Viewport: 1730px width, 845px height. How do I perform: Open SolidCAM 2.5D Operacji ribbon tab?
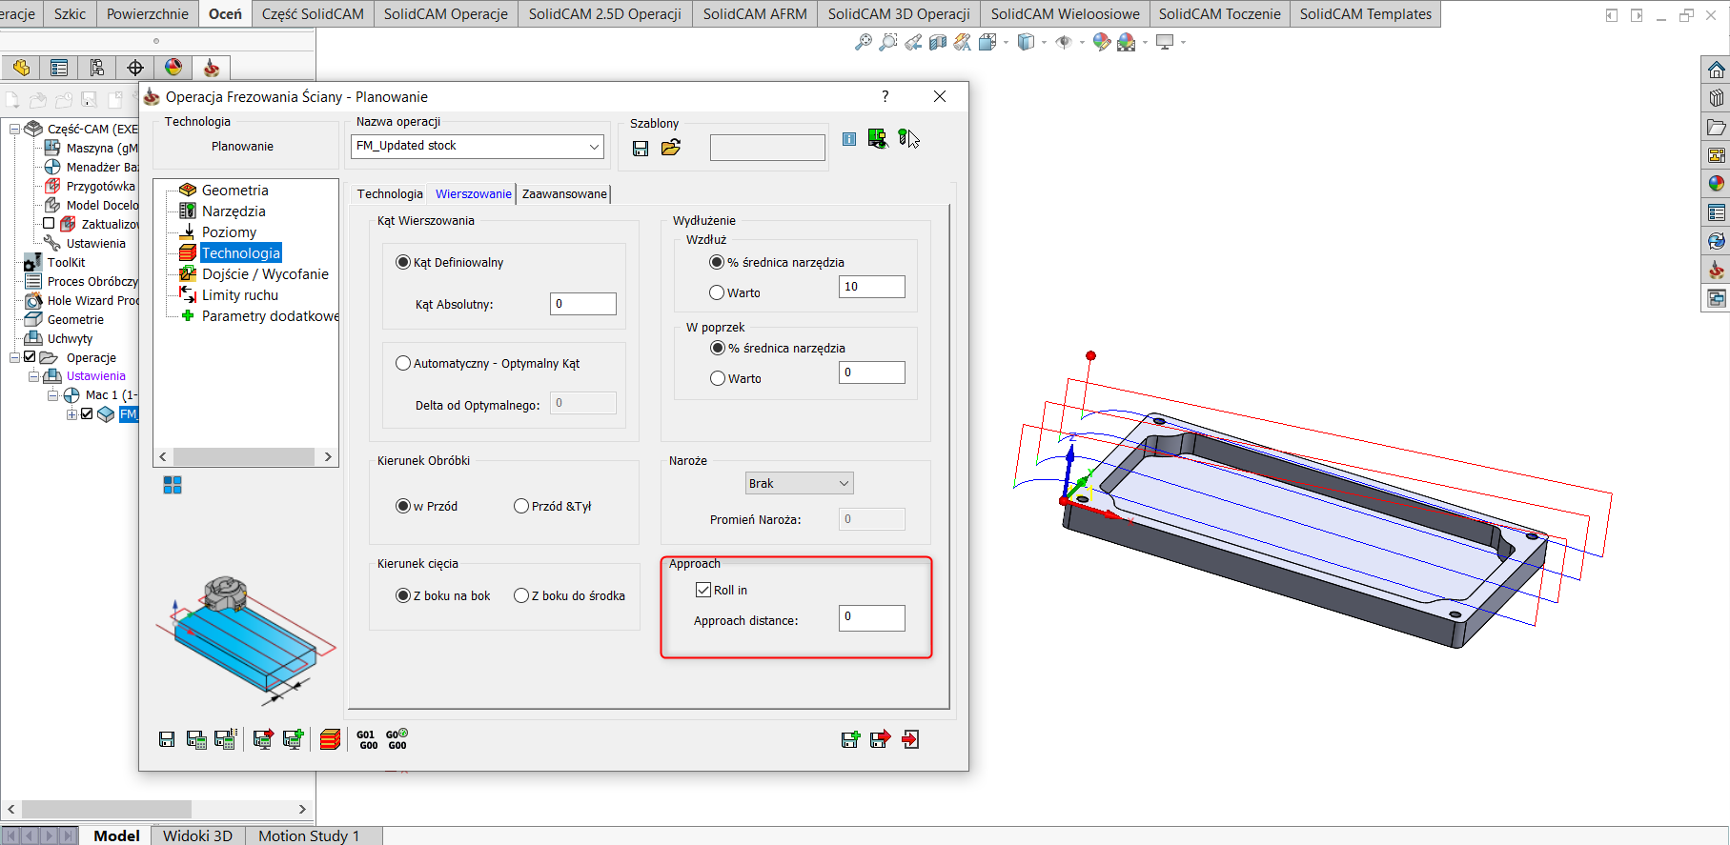click(x=605, y=13)
